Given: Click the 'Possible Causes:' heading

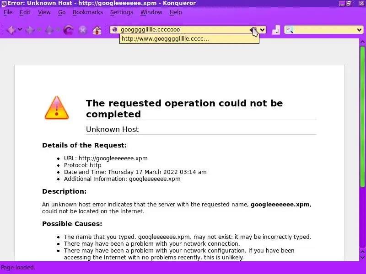Looking at the screenshot, I should click(x=72, y=224).
